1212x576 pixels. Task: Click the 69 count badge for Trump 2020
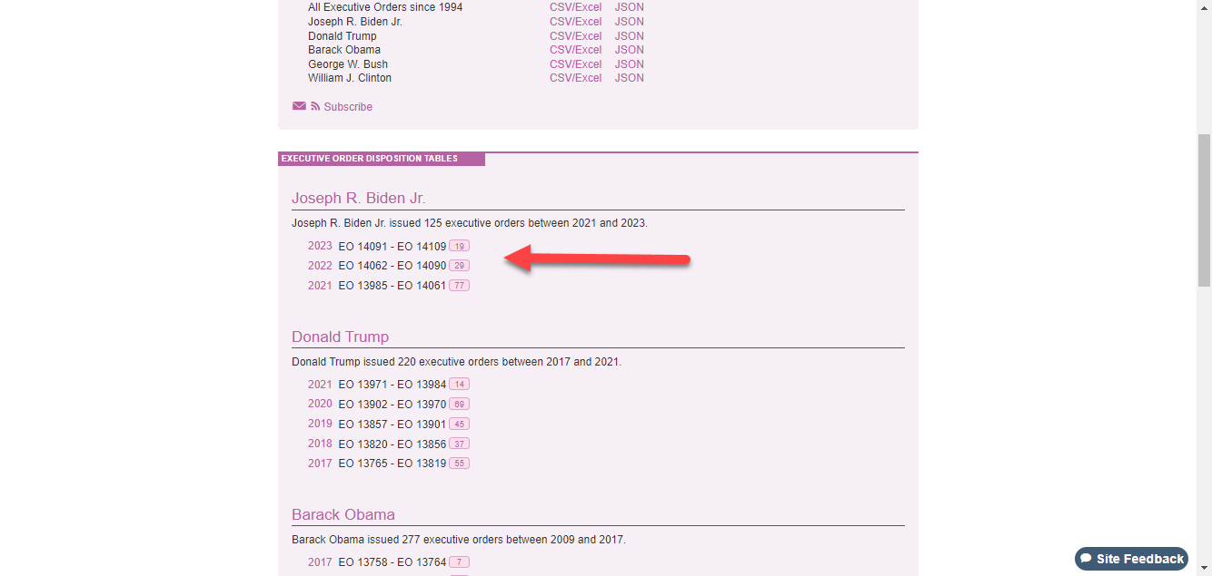[459, 405]
